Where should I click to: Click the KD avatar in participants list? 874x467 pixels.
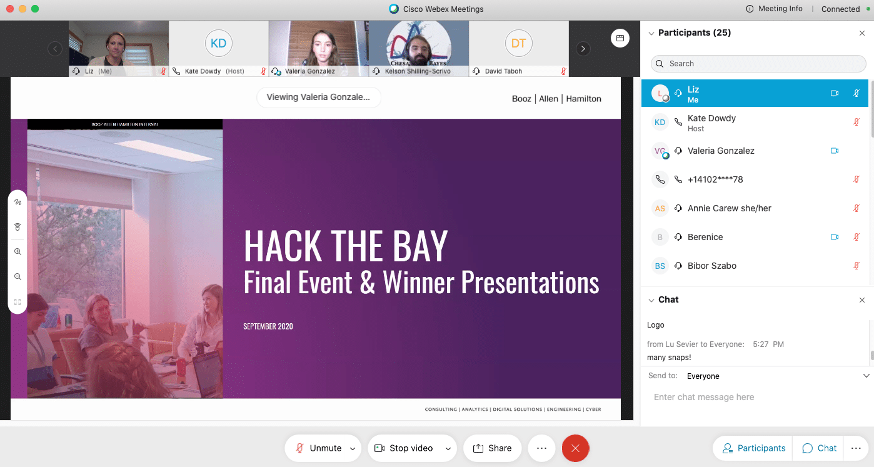[660, 122]
